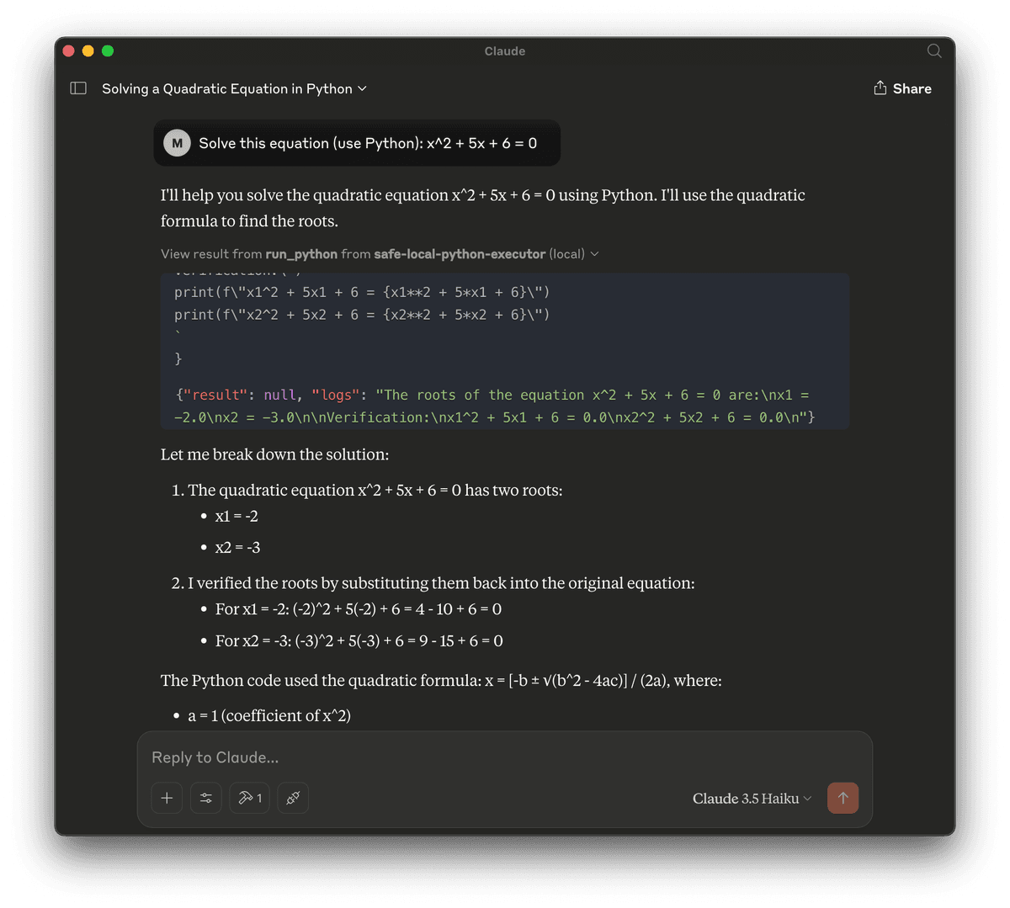The height and width of the screenshot is (908, 1010).
Task: Expand the conversation title dropdown chevron
Action: (x=363, y=88)
